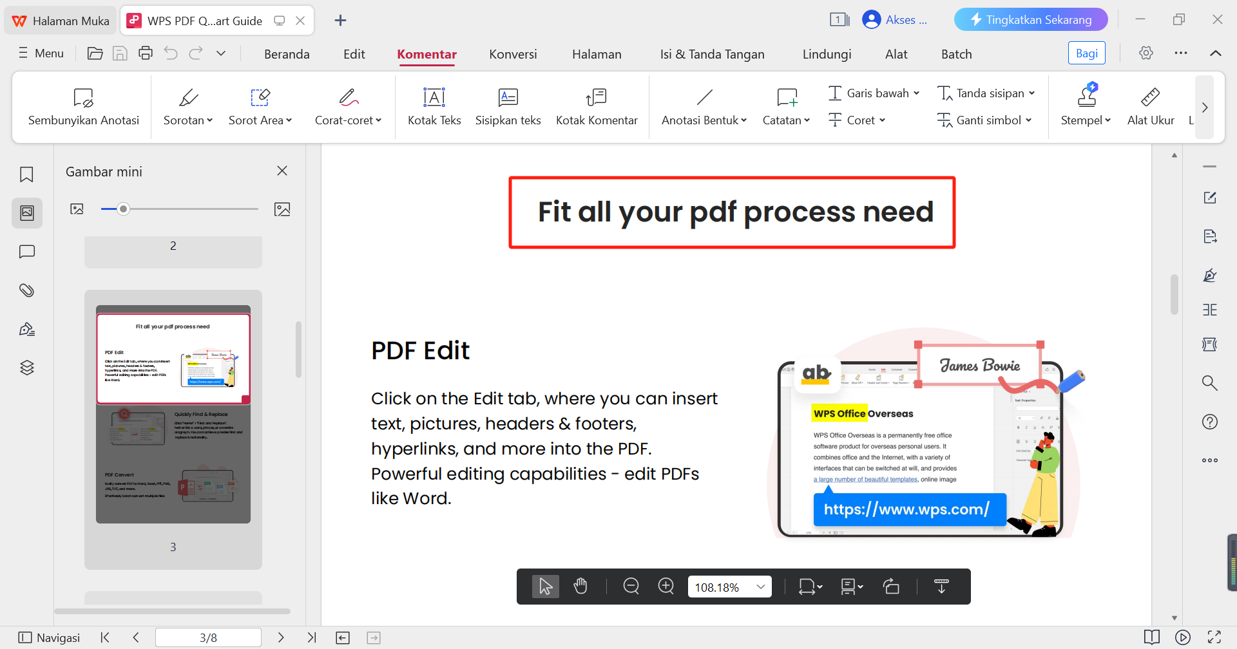Image resolution: width=1237 pixels, height=649 pixels.
Task: Select the Sisipkan teks tool
Action: coord(508,106)
